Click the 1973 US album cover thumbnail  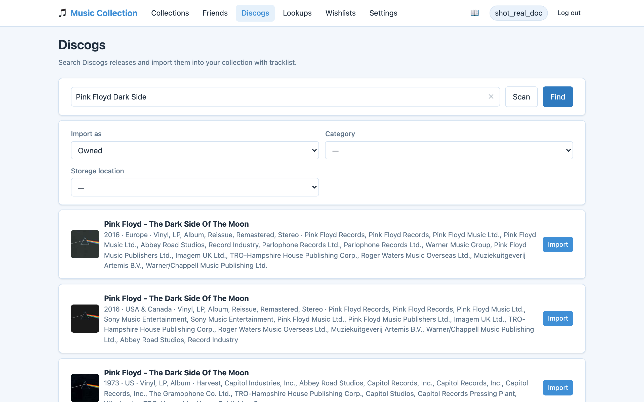pyautogui.click(x=85, y=388)
